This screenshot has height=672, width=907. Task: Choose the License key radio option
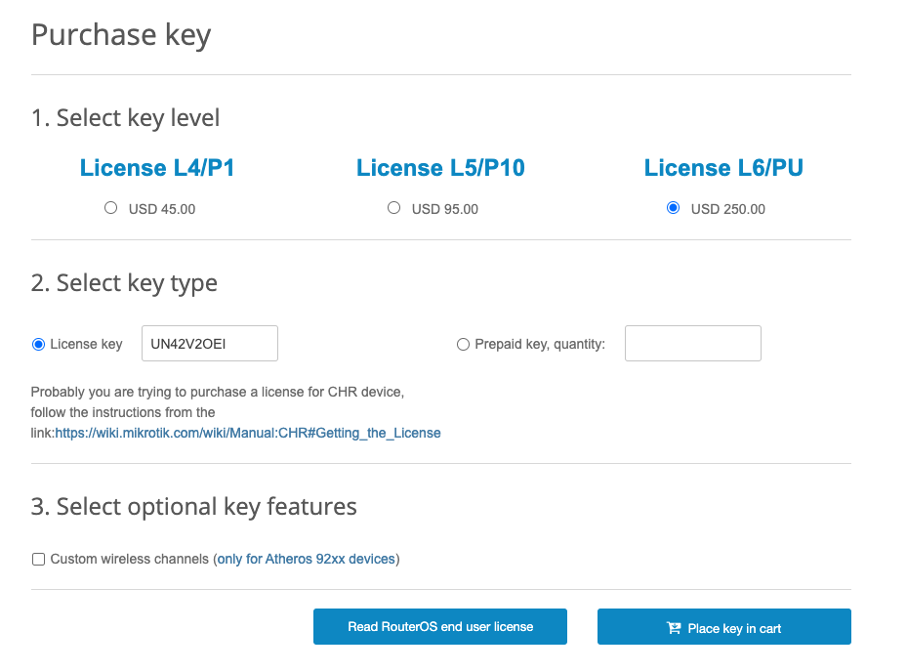[39, 344]
